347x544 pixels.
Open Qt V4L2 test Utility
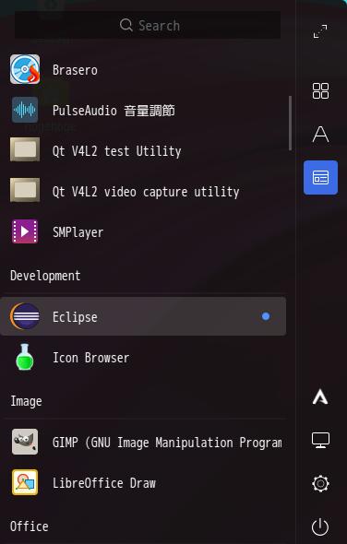pos(143,150)
